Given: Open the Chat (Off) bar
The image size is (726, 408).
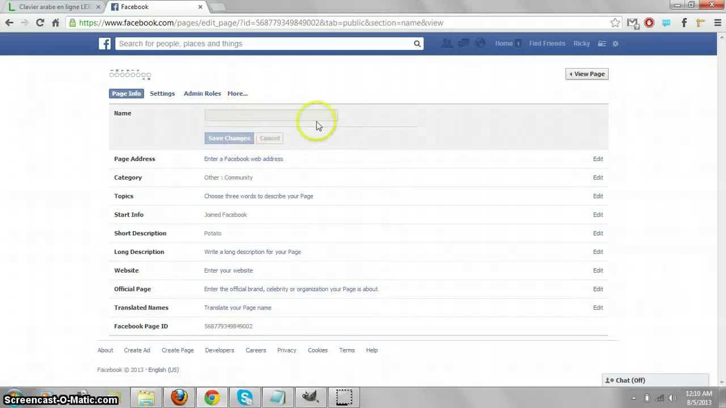Looking at the screenshot, I should click(655, 380).
